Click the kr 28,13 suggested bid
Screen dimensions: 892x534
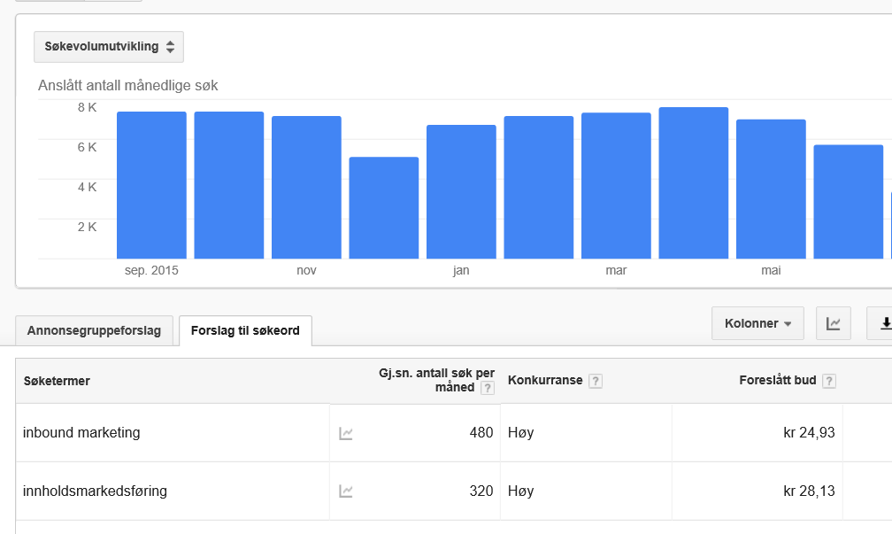click(x=809, y=491)
